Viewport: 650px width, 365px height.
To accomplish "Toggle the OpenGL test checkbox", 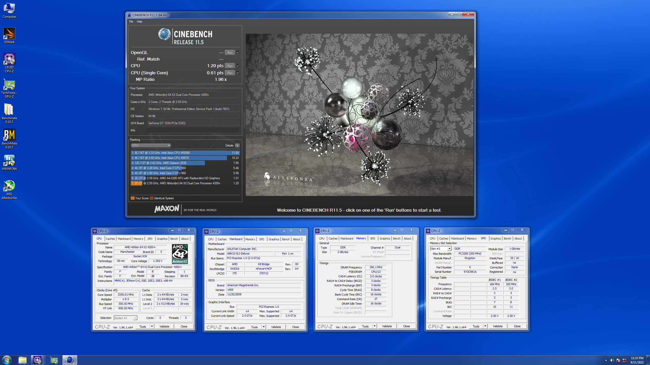I will (x=238, y=52).
